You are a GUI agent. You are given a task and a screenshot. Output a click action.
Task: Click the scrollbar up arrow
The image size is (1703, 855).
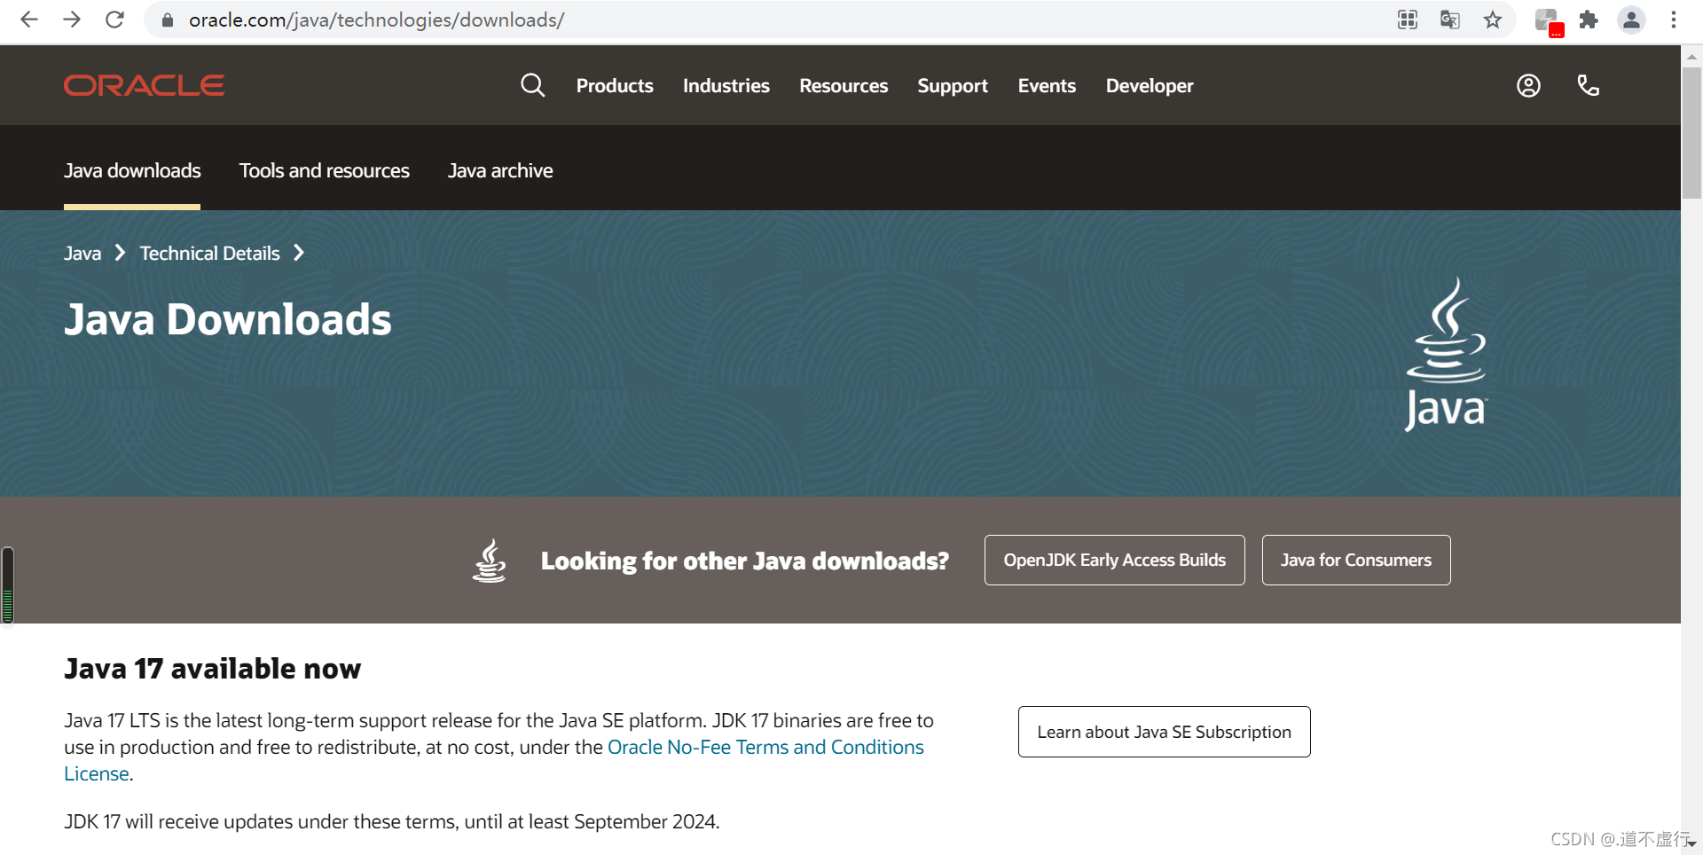coord(1691,56)
